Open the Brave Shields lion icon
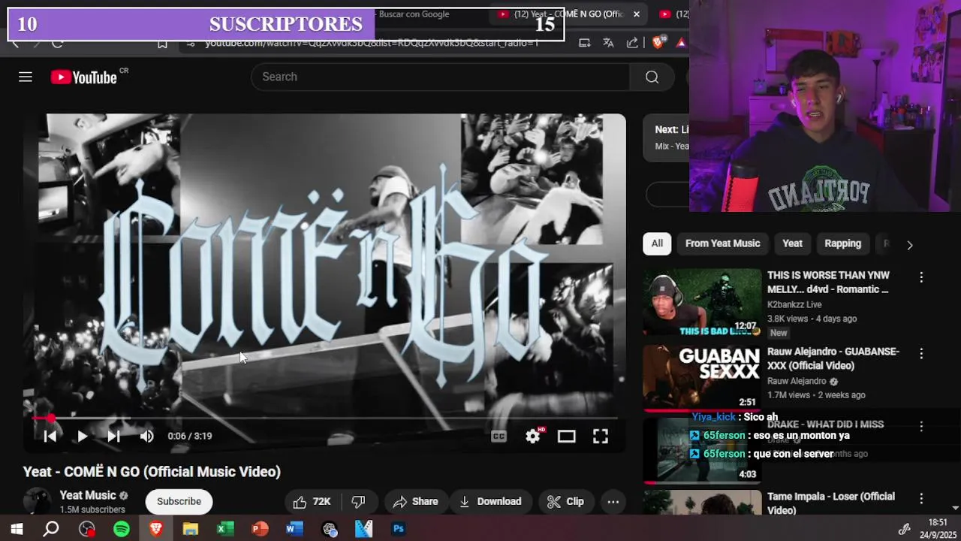961x541 pixels. coord(658,43)
